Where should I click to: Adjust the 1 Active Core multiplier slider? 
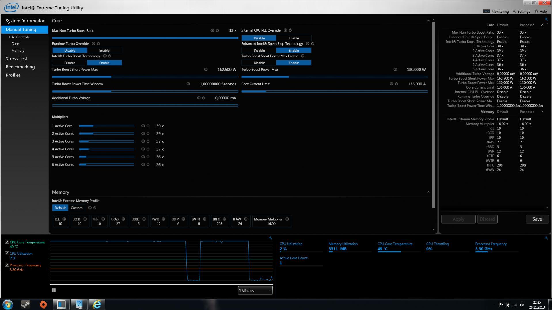tap(107, 126)
